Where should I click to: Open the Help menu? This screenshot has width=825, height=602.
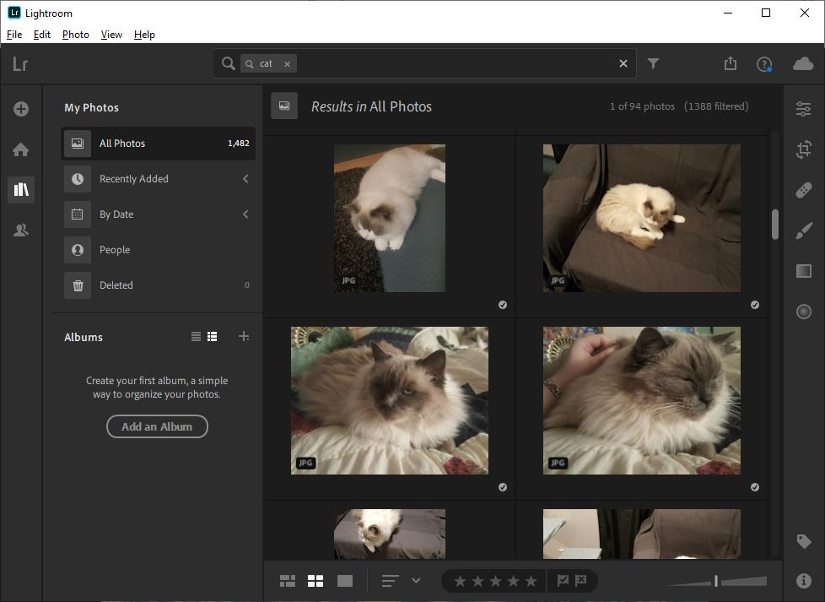click(144, 35)
